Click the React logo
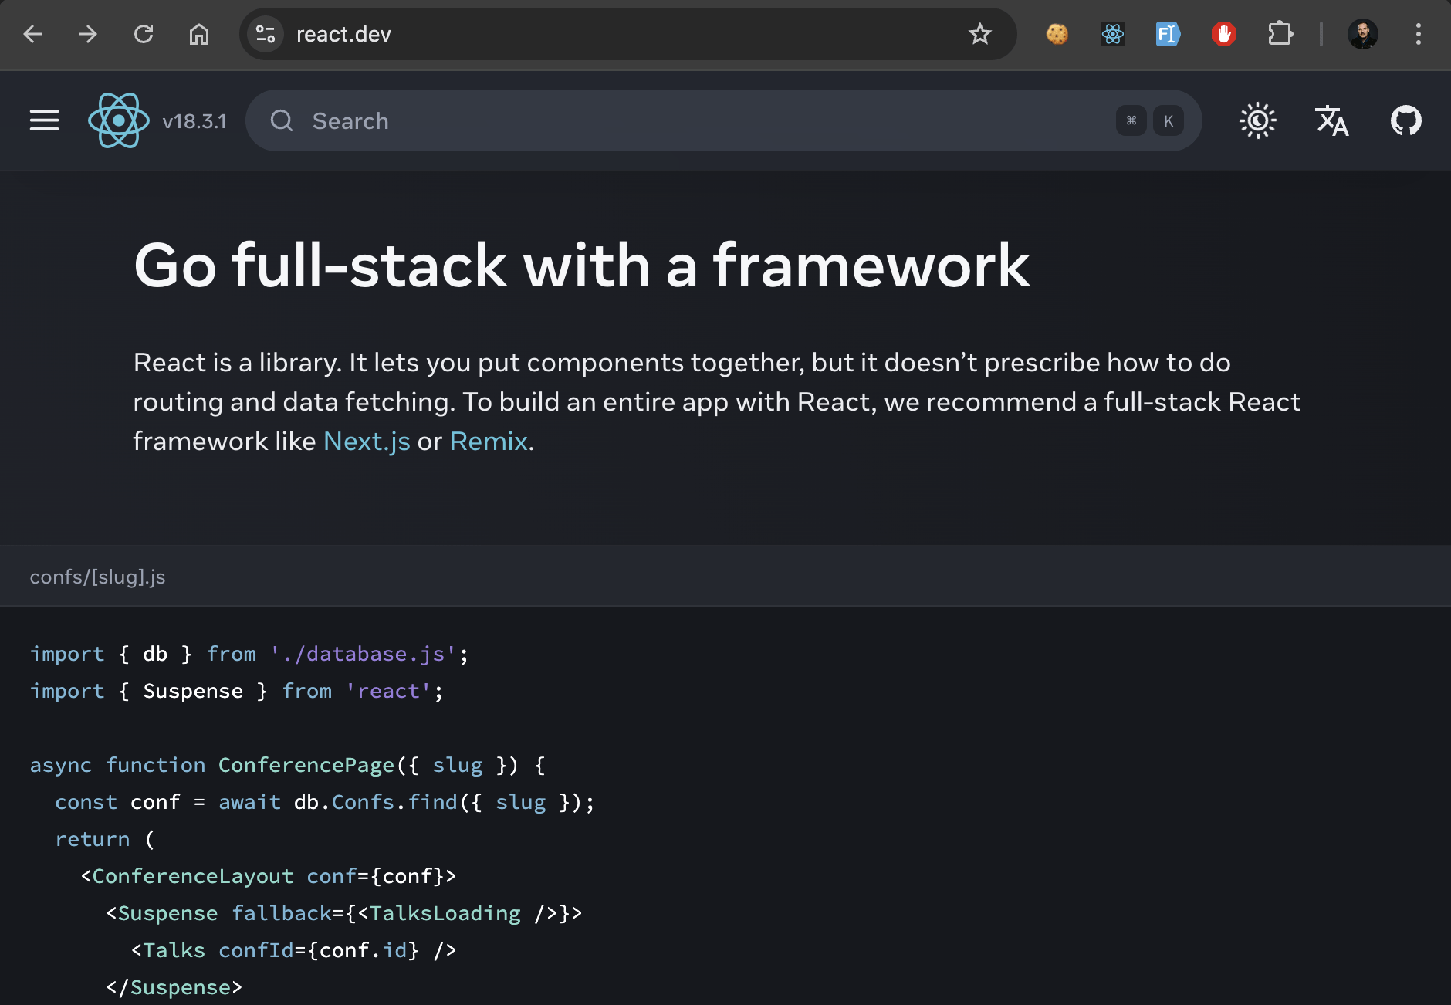1451x1005 pixels. click(119, 120)
